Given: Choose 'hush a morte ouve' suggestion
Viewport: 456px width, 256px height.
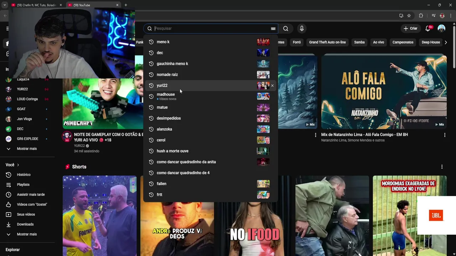Looking at the screenshot, I should 211,151.
